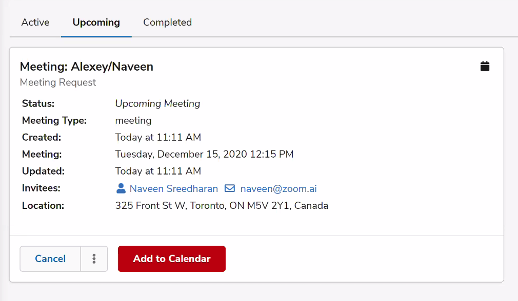The width and height of the screenshot is (518, 301).
Task: Click the Meeting: Alexey/Naveen title
Action: 87,67
